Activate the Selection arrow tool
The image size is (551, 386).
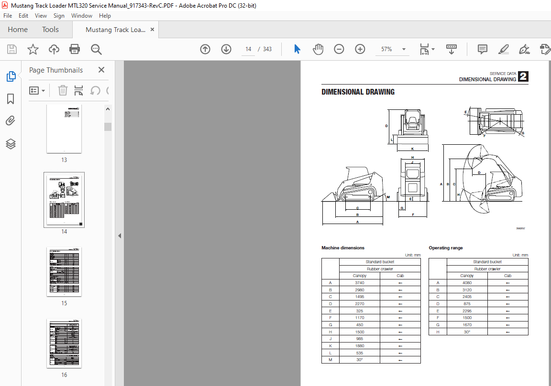tap(297, 49)
